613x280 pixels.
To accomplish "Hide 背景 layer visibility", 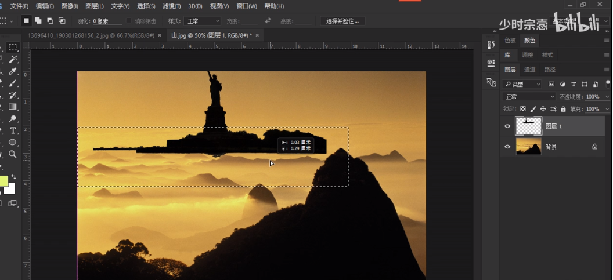I will (507, 147).
